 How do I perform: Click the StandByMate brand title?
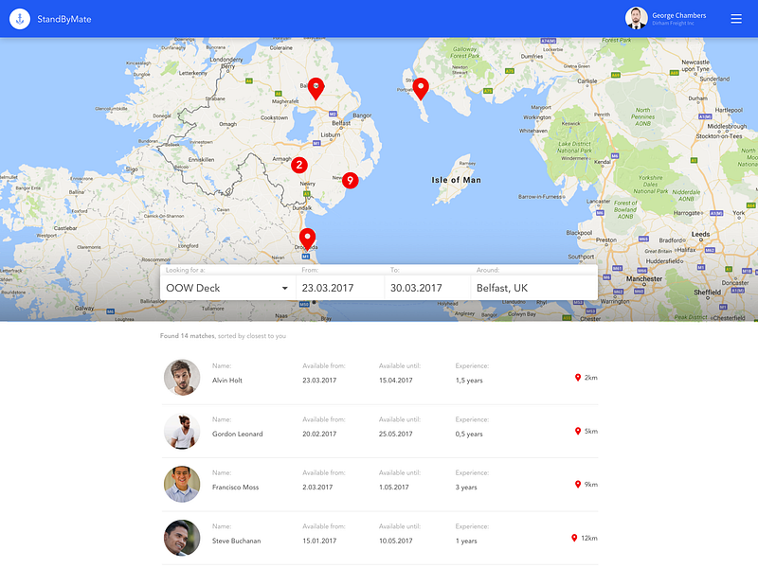[x=64, y=19]
